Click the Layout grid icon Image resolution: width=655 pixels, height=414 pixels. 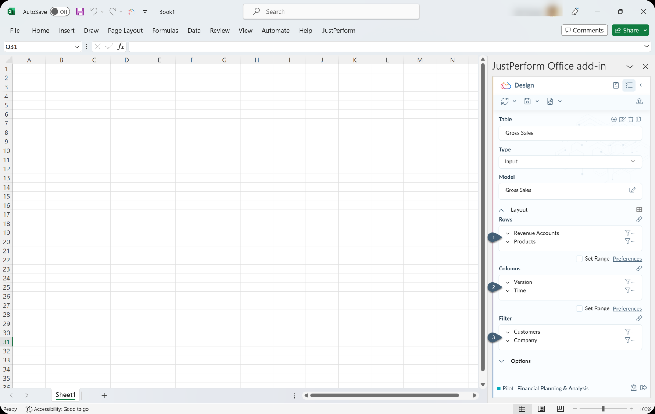tap(639, 209)
